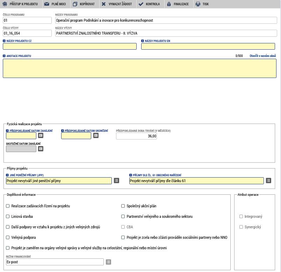Check Realizace zadávacích řízení na projektu

point(8,206)
